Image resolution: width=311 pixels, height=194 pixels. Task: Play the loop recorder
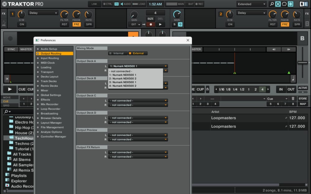pyautogui.click(x=160, y=24)
